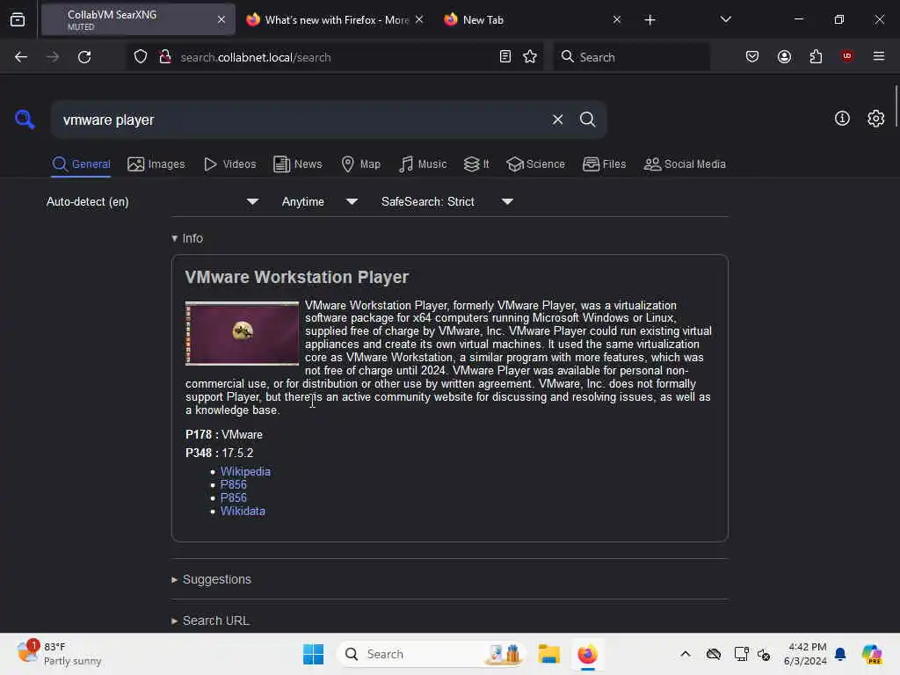The width and height of the screenshot is (900, 675).
Task: Click the VMware Workstation Player heading
Action: coord(297,277)
